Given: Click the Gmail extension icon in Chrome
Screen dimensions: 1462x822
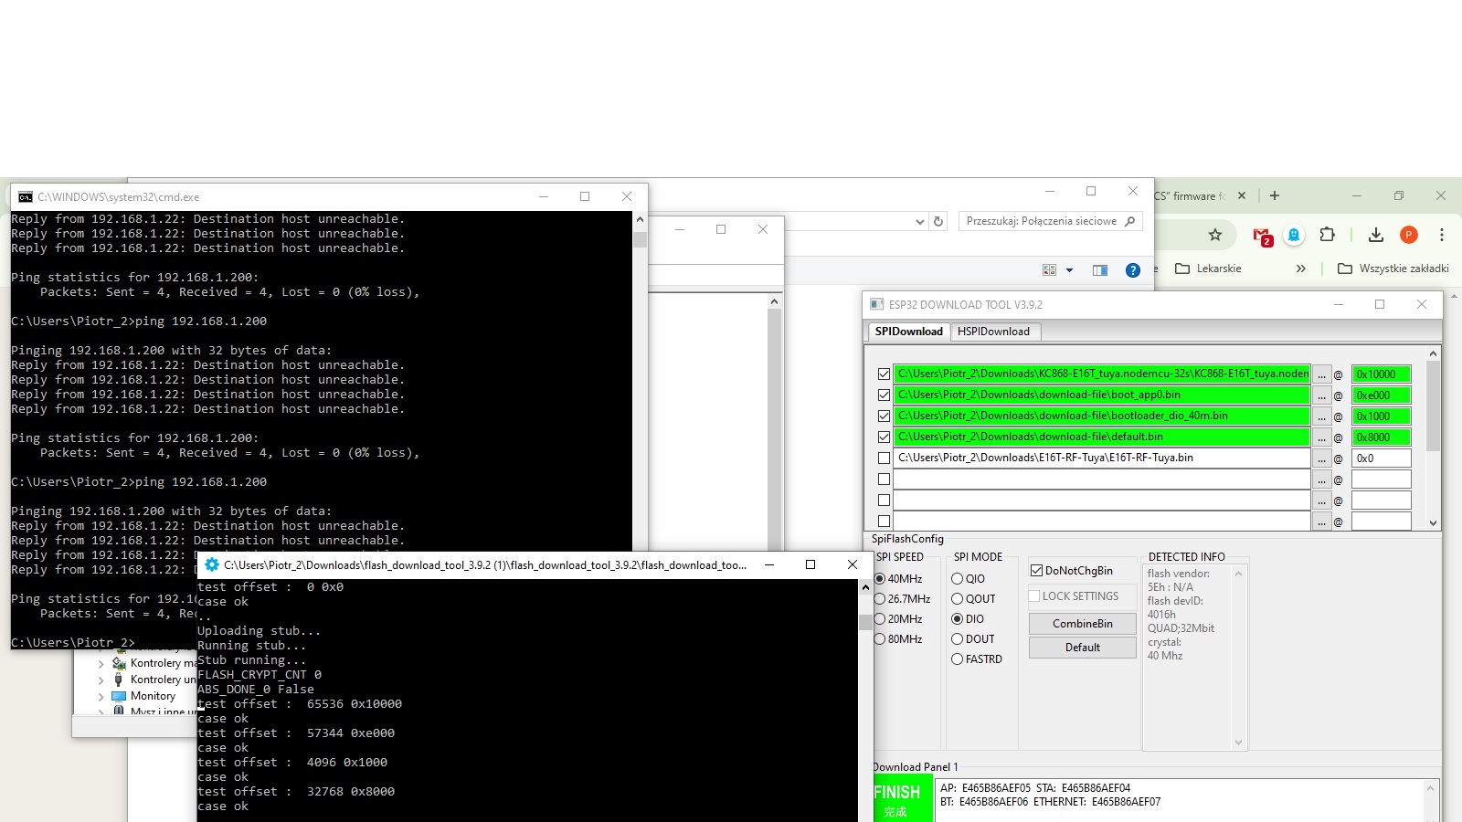Looking at the screenshot, I should coord(1262,236).
